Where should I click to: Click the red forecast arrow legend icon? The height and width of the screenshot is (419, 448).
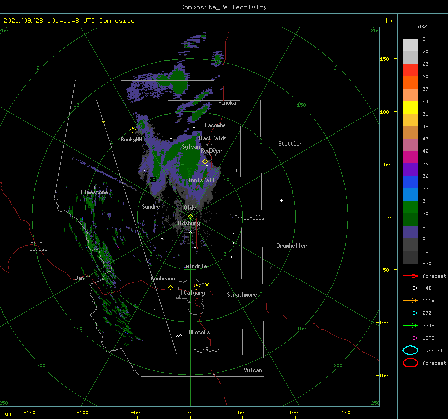tap(410, 276)
